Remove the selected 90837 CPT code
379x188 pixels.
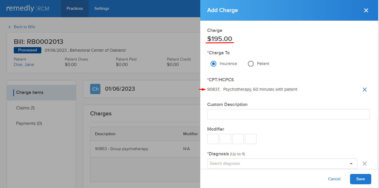[x=365, y=90]
